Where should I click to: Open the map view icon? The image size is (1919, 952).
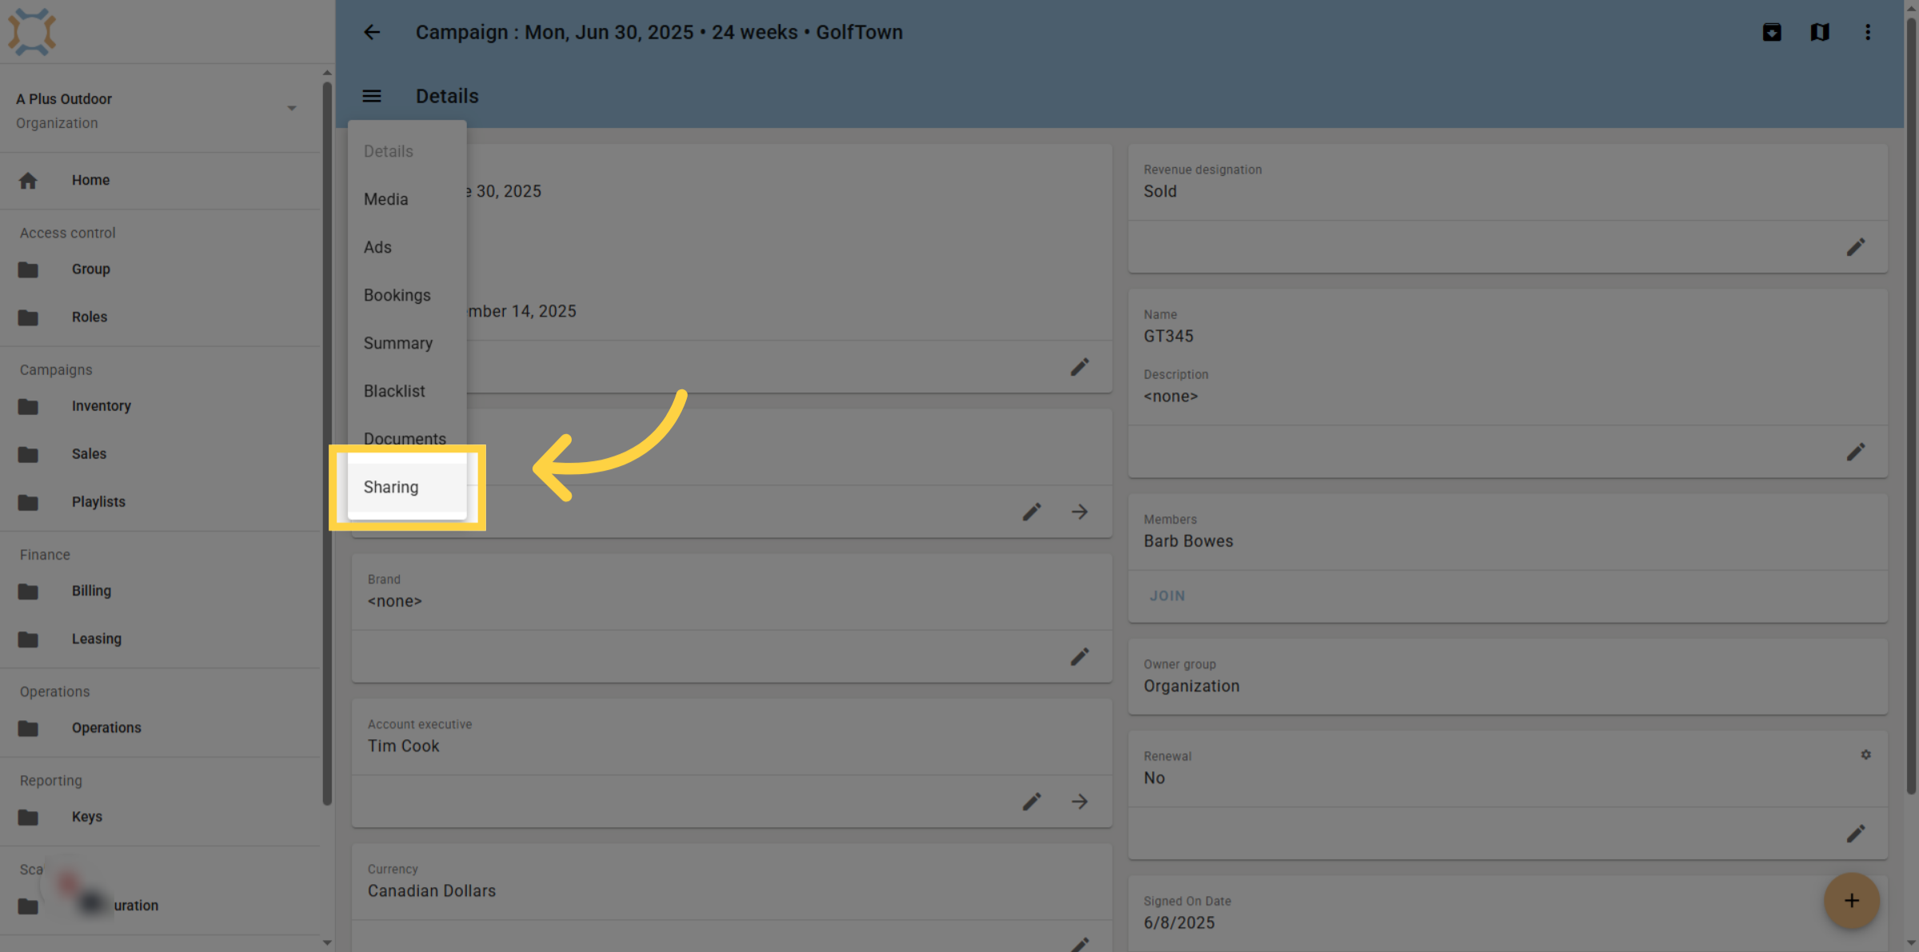(1820, 32)
